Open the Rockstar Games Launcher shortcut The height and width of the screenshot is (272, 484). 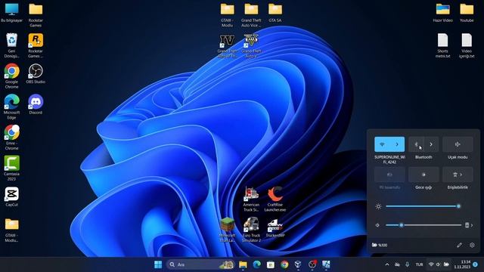(x=36, y=45)
